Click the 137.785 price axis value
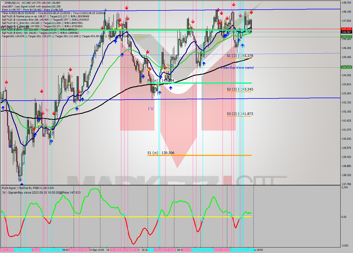353x253 pixels. pos(346,184)
